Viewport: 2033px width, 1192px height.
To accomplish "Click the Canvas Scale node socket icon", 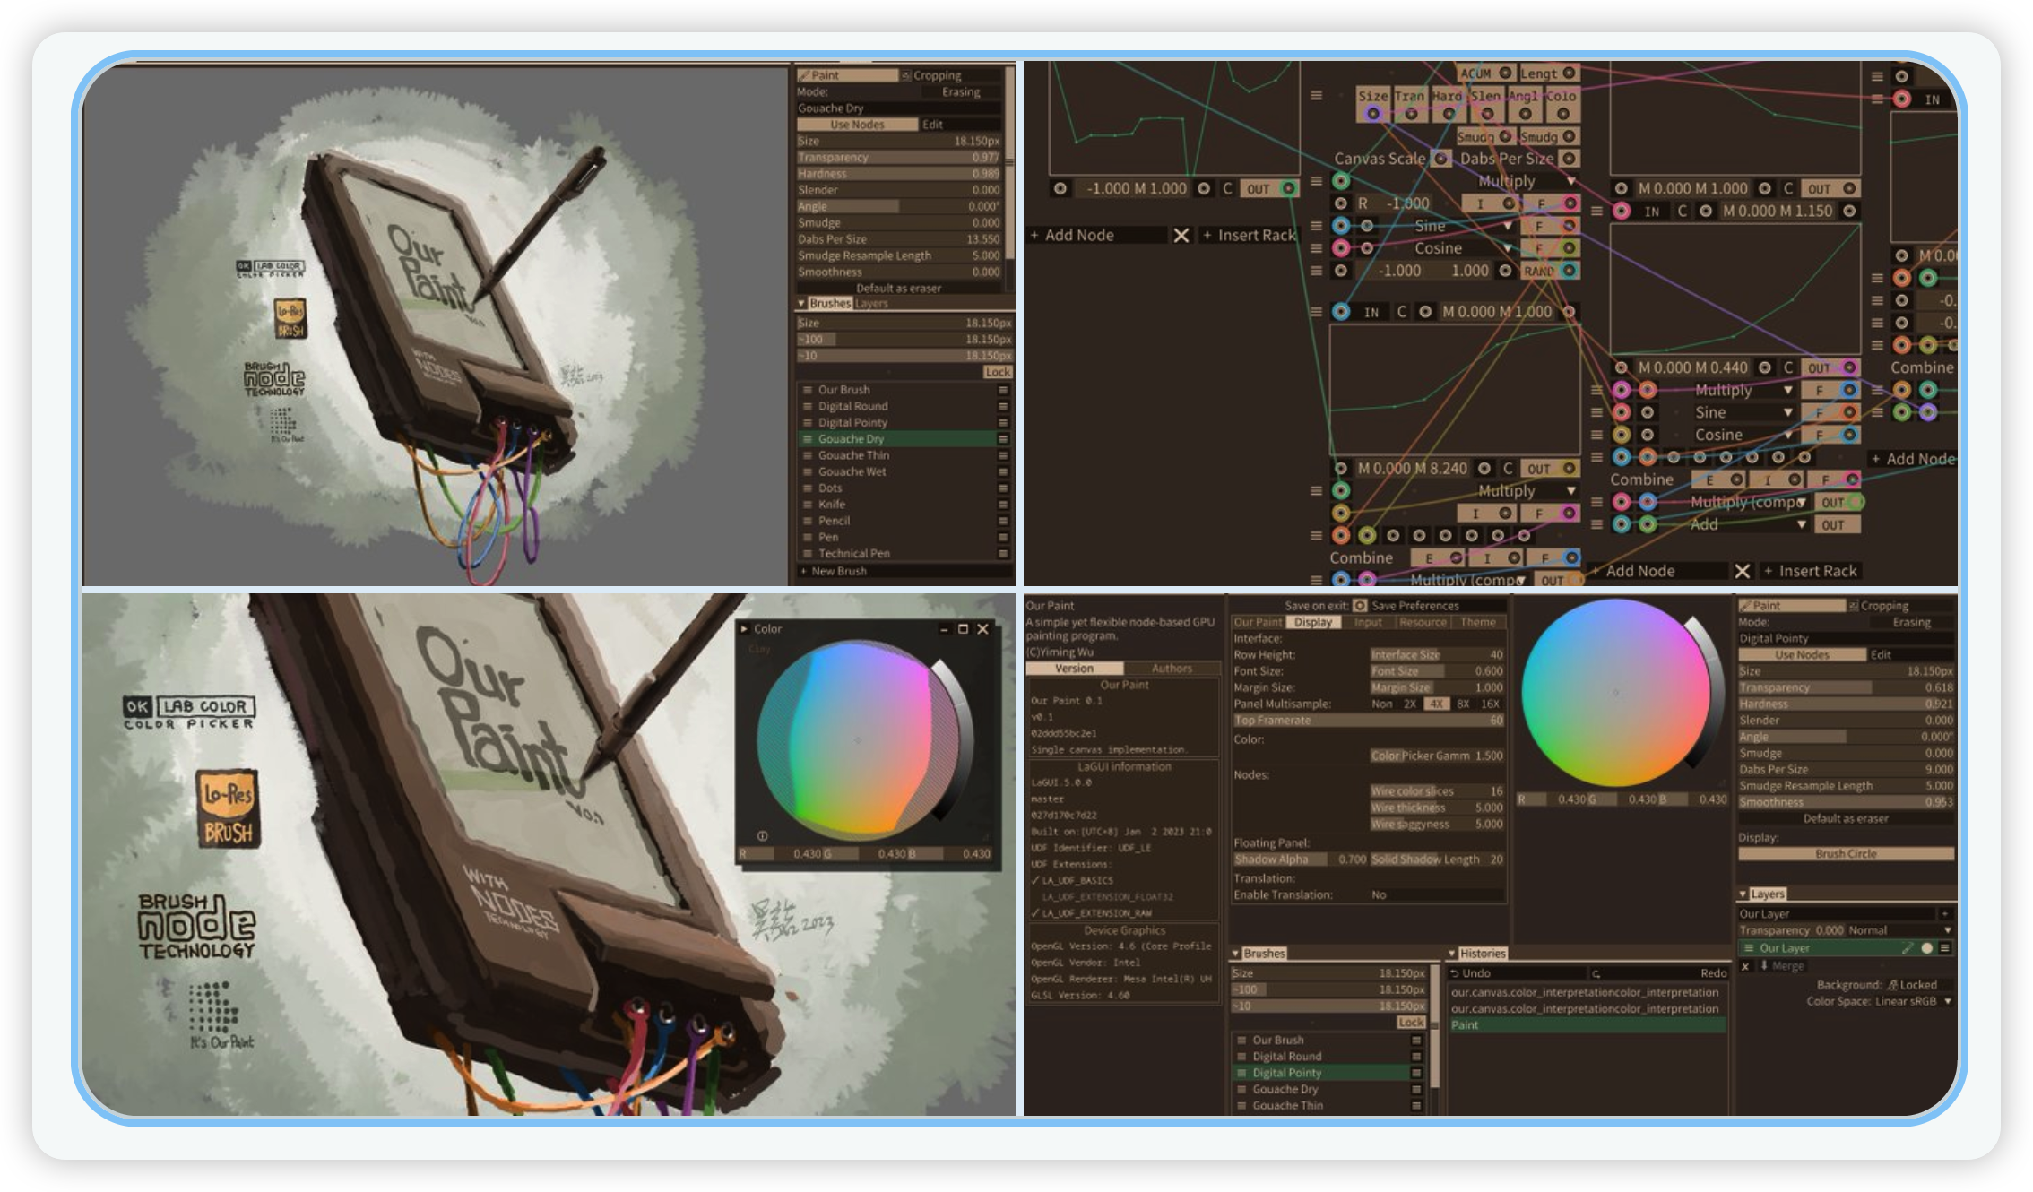I will 1440,159.
